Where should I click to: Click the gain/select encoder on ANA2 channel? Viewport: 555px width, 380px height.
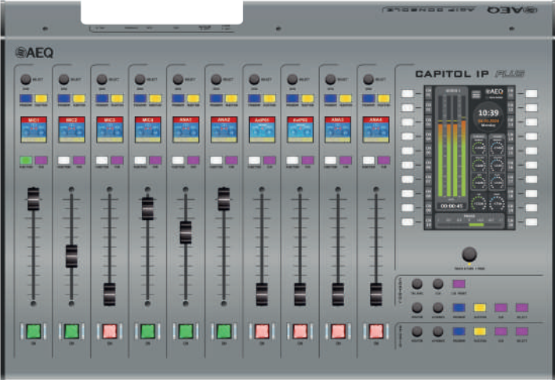(x=216, y=79)
